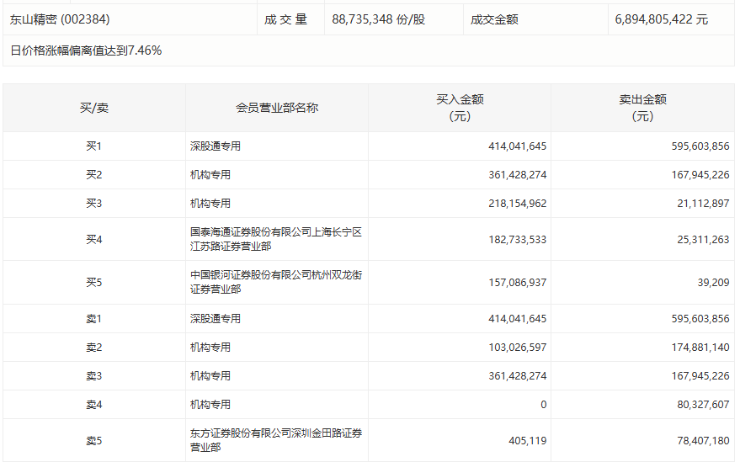Click 中国银河证券 杭州双龙街营业部 name
Viewport: 740px width, 462px height.
(x=276, y=282)
